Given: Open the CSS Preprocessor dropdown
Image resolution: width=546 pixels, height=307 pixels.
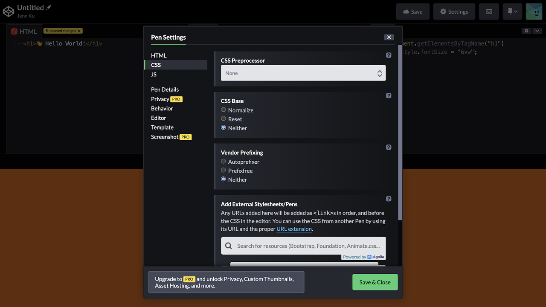Looking at the screenshot, I should (x=303, y=73).
